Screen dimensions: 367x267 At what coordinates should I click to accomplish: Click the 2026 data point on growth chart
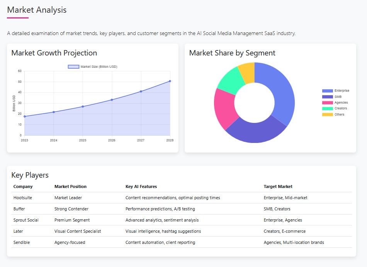click(112, 100)
